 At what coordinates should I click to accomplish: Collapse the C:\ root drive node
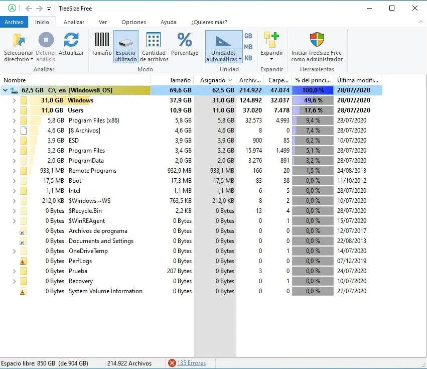6,90
